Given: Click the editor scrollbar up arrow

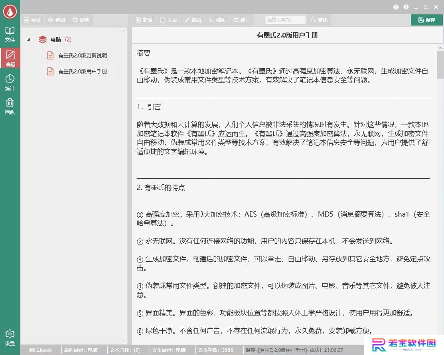Looking at the screenshot, I should (440, 48).
